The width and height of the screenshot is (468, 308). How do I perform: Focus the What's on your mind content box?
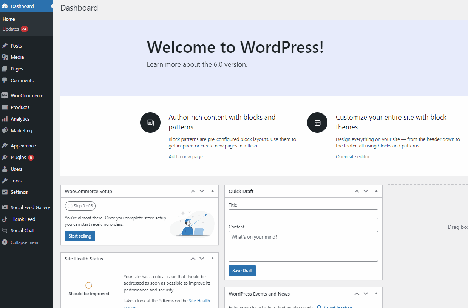click(x=303, y=246)
